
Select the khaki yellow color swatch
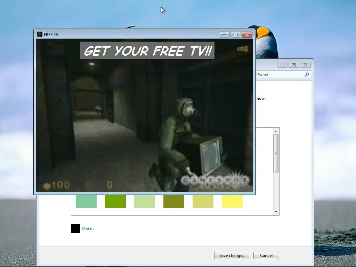pyautogui.click(x=203, y=201)
